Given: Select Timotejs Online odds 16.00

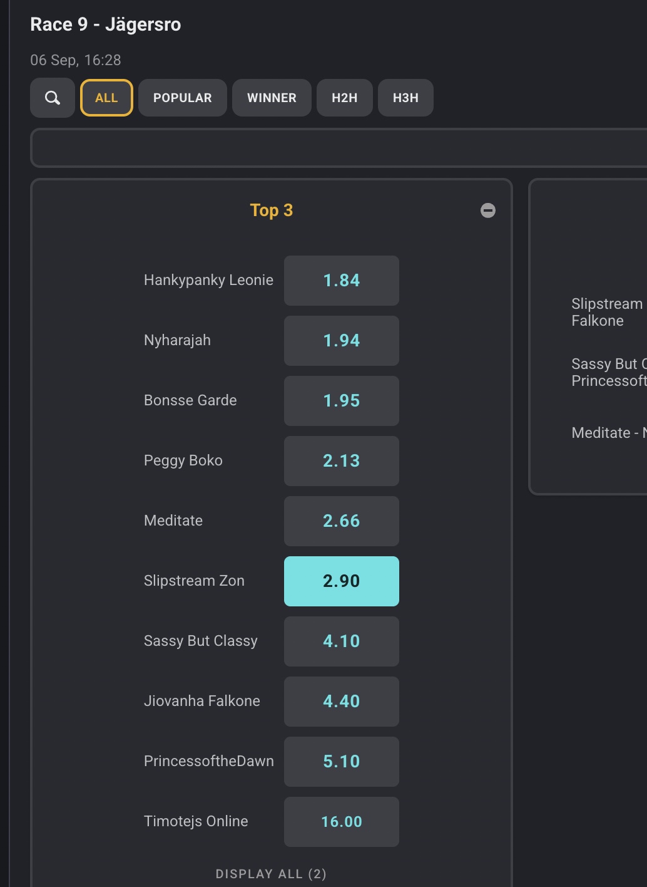Looking at the screenshot, I should tap(342, 822).
